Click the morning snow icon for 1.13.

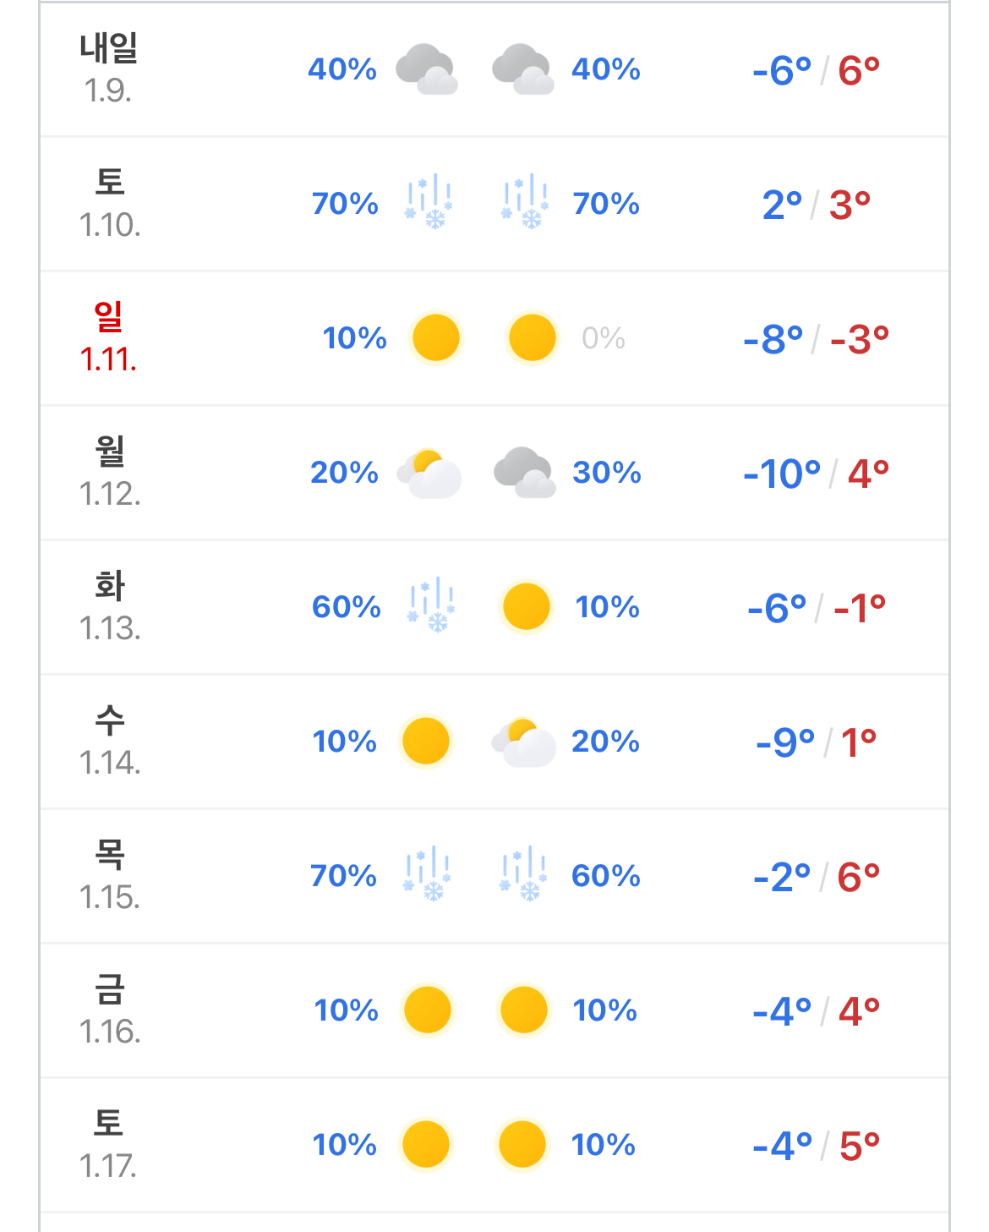(431, 606)
